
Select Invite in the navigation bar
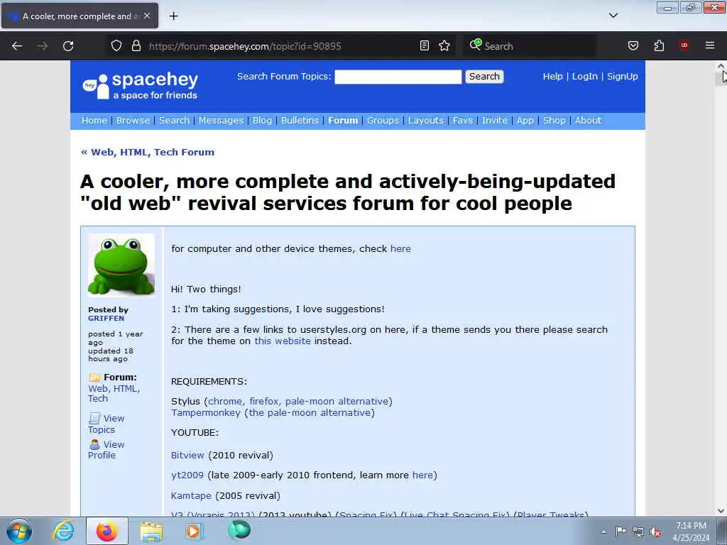(x=495, y=121)
